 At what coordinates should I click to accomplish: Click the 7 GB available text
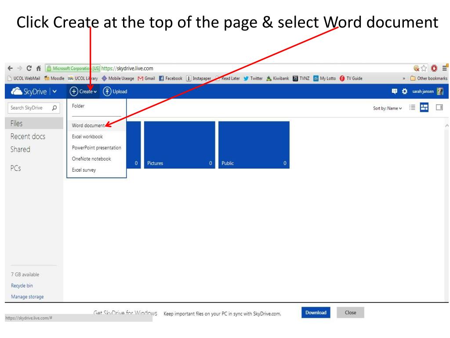tap(25, 275)
